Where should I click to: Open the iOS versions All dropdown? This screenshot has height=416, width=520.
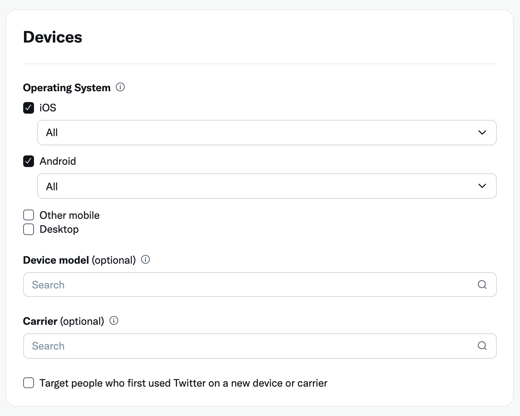click(x=267, y=133)
